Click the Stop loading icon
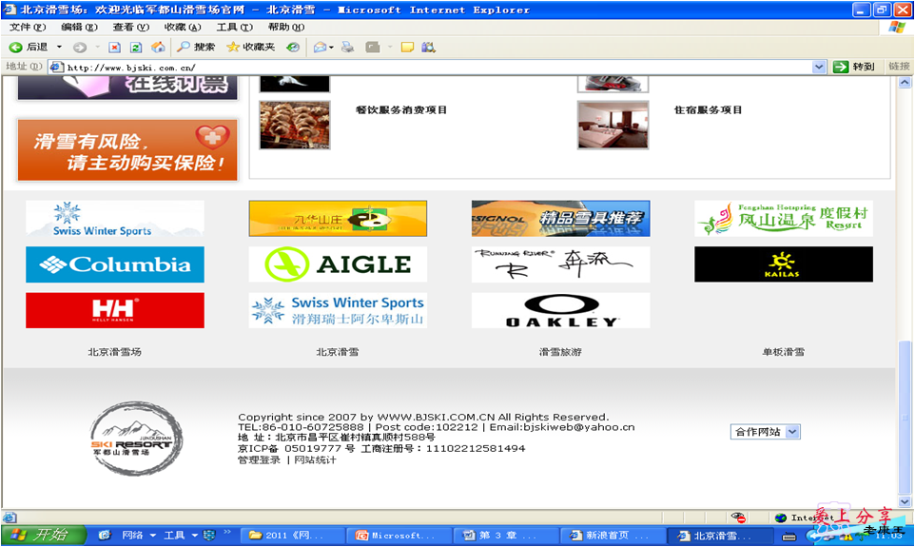Screen dimensions: 915x547 [115, 48]
